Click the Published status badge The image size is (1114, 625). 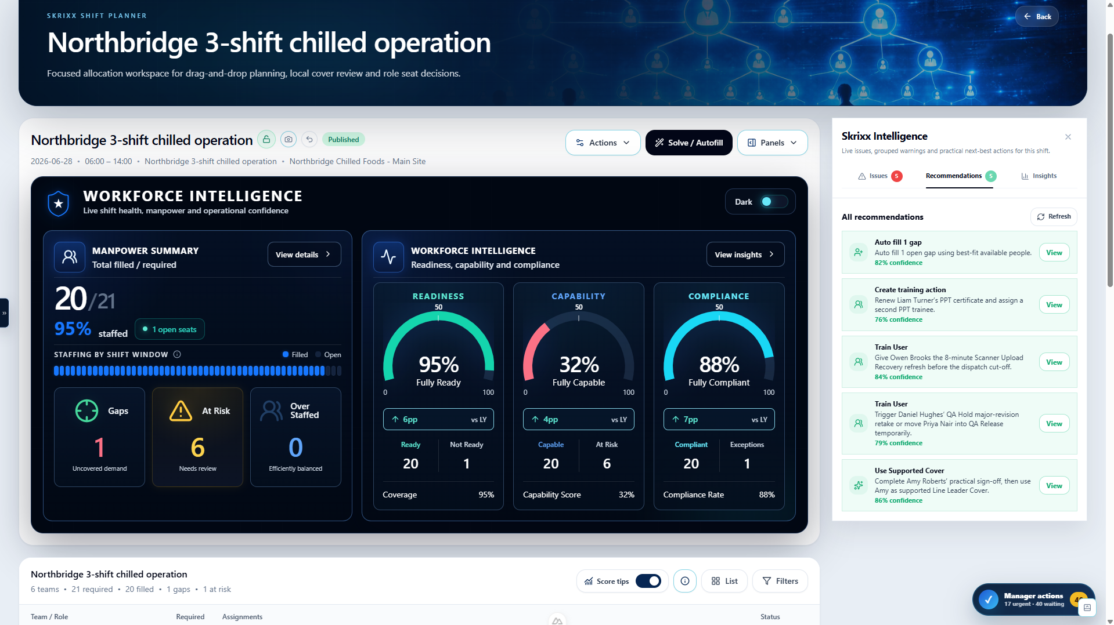point(343,139)
